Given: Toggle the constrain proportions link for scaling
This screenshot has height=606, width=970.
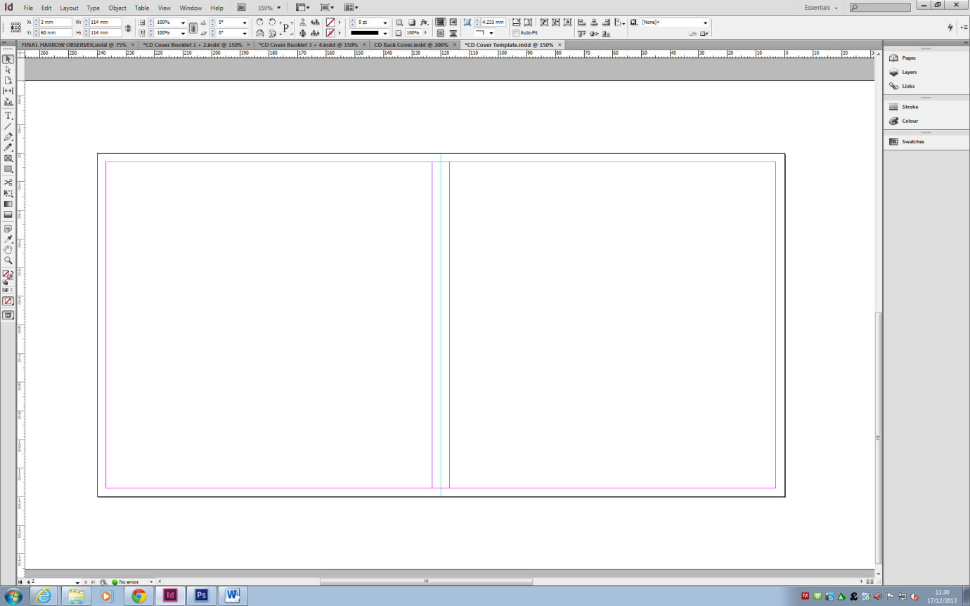Looking at the screenshot, I should [195, 27].
